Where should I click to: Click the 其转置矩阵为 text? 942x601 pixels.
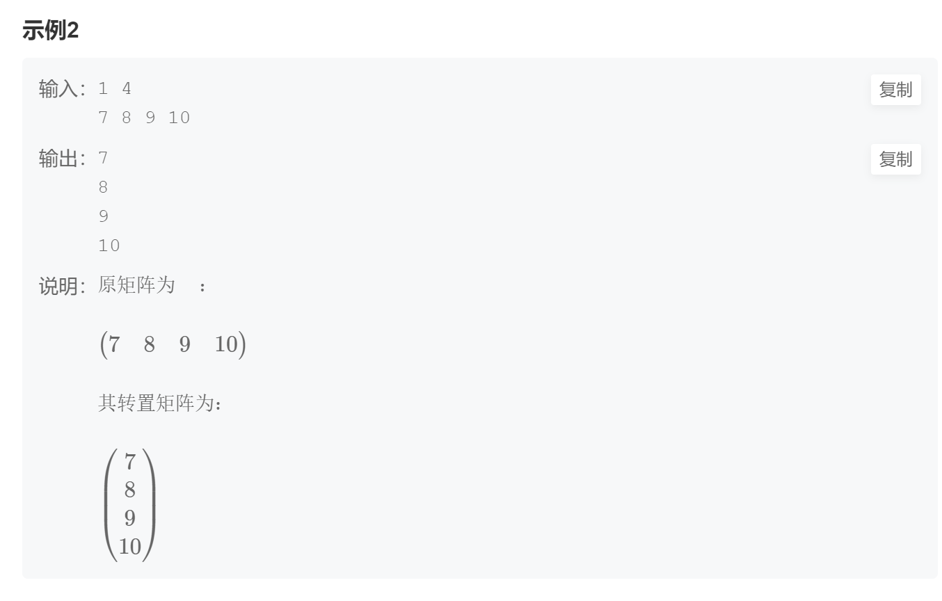coord(160,403)
